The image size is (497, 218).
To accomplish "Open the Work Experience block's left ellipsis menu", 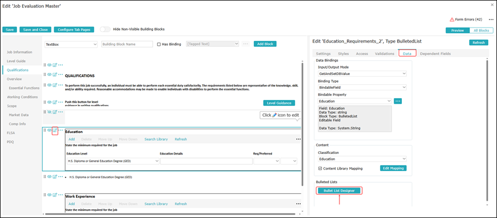I will pos(61,195).
